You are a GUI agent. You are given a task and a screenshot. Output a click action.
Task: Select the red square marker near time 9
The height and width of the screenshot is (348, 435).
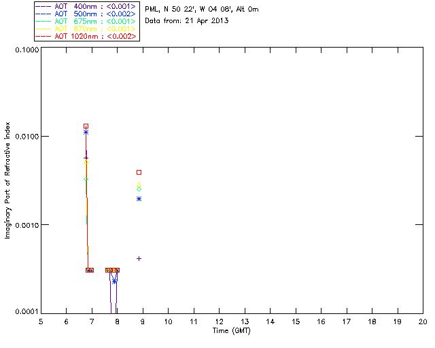click(x=139, y=173)
